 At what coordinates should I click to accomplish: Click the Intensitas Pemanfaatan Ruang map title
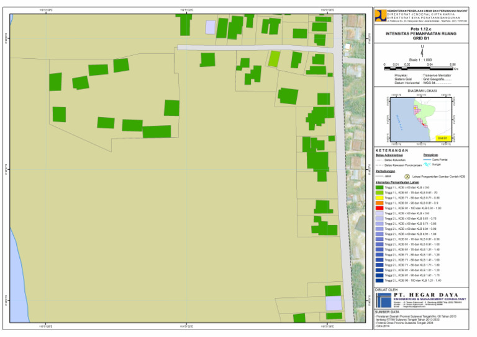(422, 33)
